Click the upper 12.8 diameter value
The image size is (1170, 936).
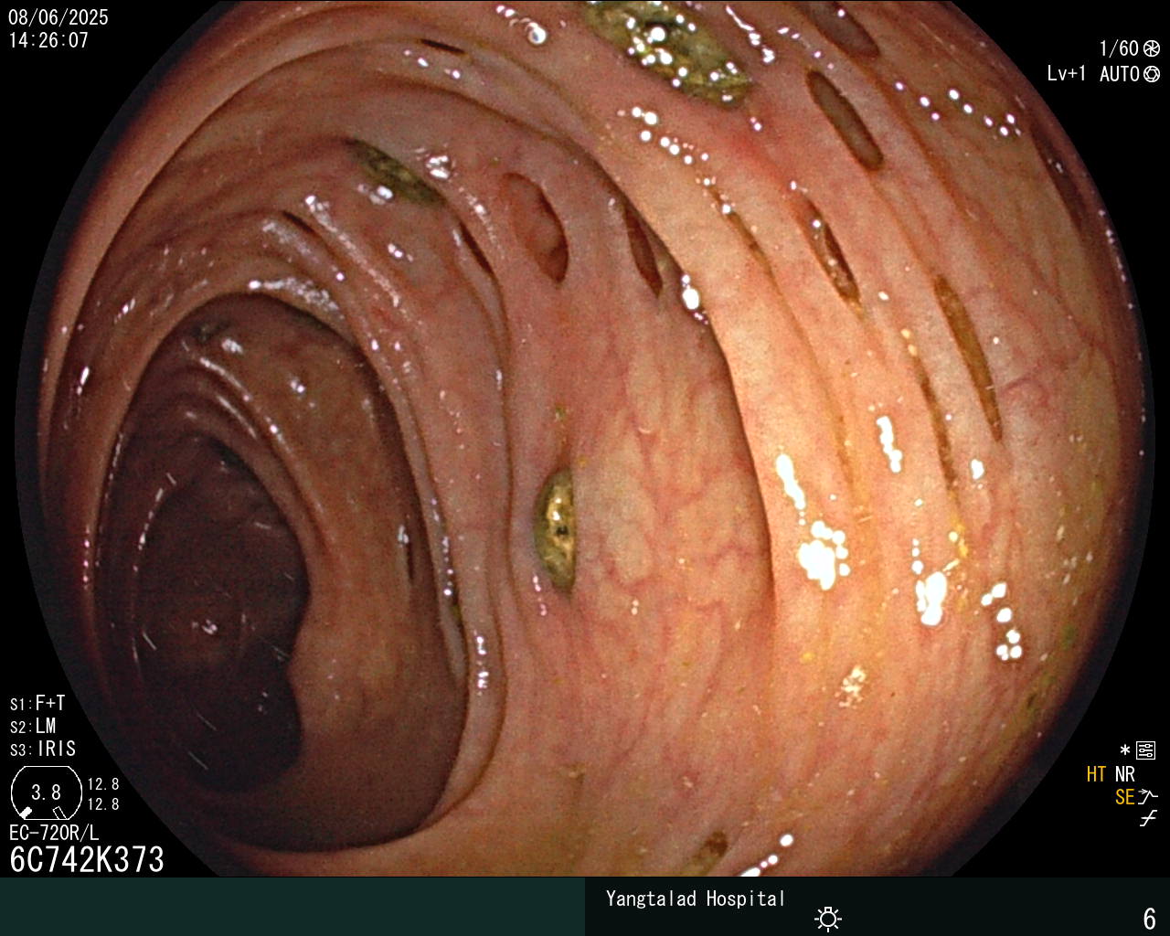pyautogui.click(x=103, y=784)
